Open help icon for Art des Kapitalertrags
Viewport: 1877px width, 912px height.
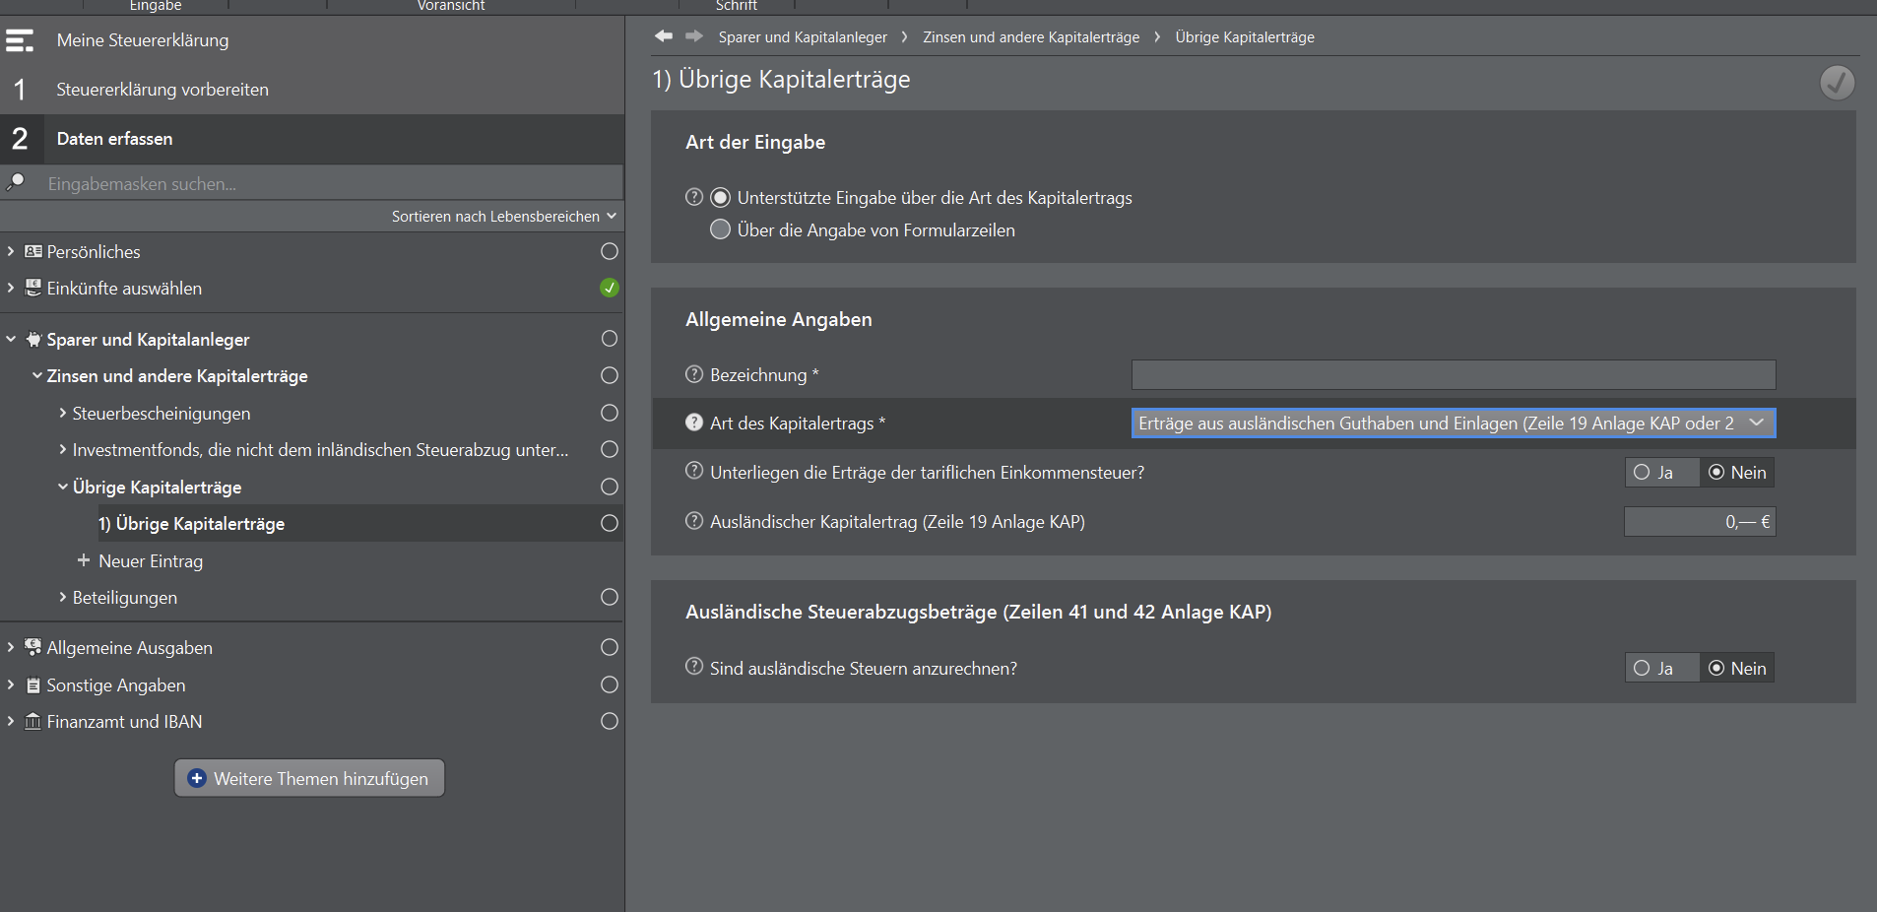click(x=694, y=423)
